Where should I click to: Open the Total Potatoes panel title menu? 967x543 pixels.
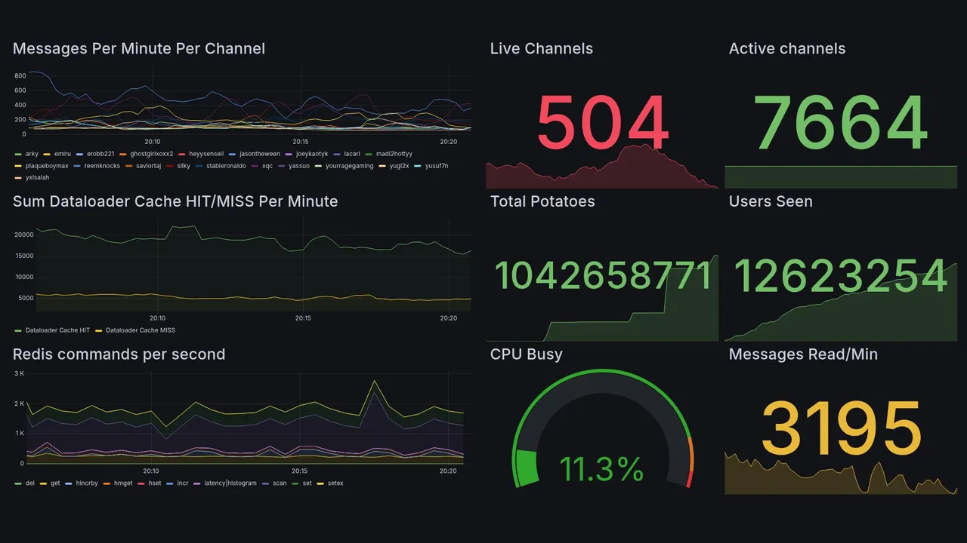point(542,201)
